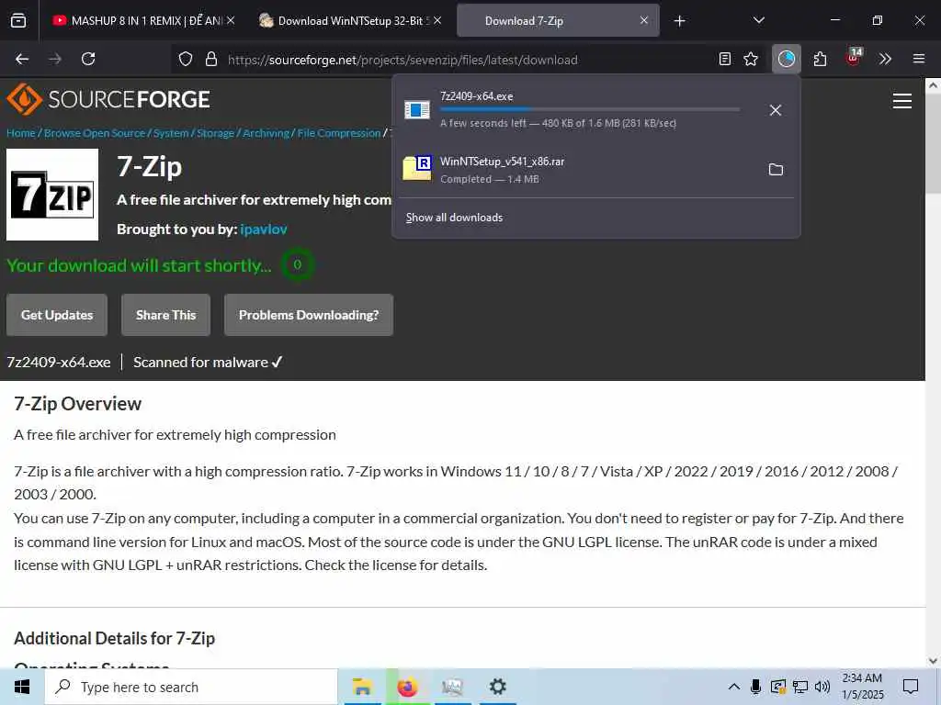Viewport: 941px width, 705px height.
Task: Open volume speaker icon in tray
Action: click(x=822, y=687)
